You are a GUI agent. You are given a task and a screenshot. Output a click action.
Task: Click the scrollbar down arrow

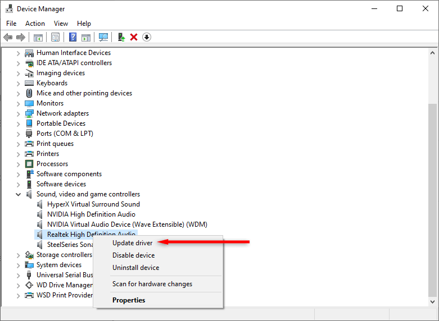click(x=432, y=301)
